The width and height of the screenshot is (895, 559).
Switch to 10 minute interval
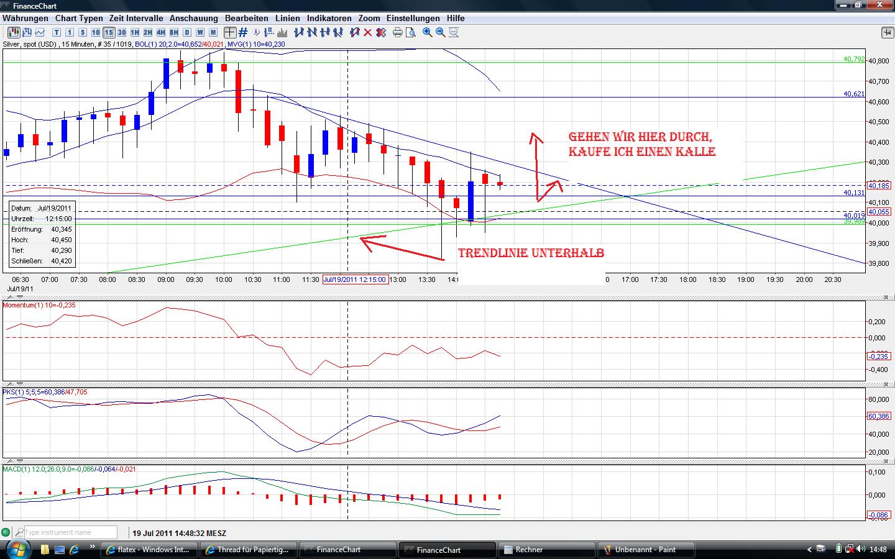pyautogui.click(x=96, y=32)
